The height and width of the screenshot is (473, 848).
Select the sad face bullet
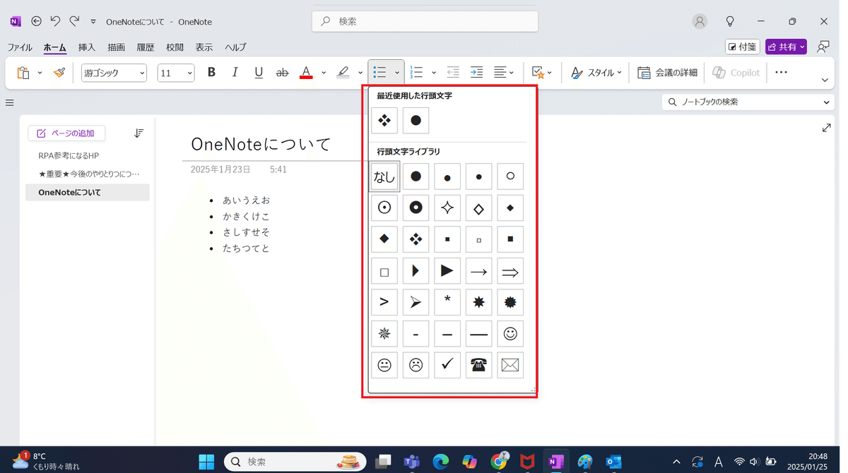[x=416, y=365]
